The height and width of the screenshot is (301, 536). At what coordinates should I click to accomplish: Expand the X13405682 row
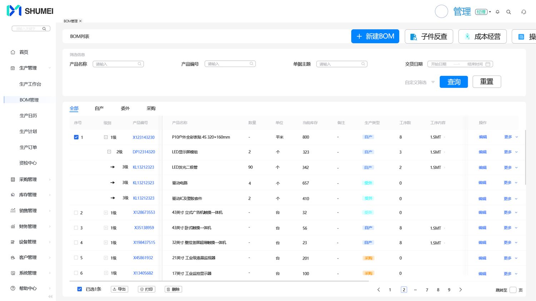pos(106,273)
